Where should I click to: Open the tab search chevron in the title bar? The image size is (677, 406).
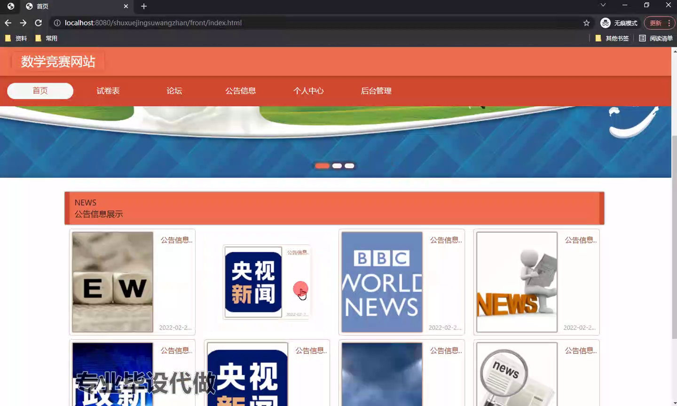click(x=603, y=5)
